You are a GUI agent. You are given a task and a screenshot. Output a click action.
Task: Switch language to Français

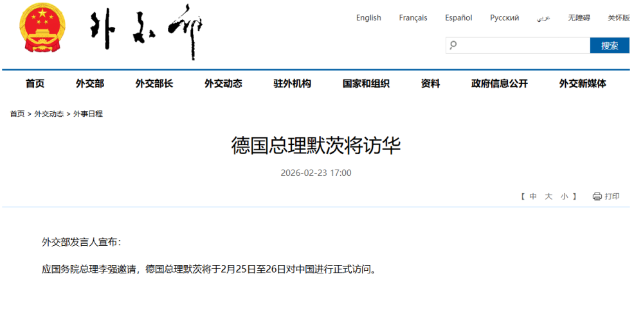[413, 18]
